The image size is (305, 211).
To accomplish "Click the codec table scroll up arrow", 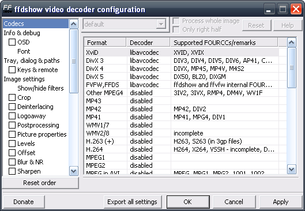I will pos(291,43).
